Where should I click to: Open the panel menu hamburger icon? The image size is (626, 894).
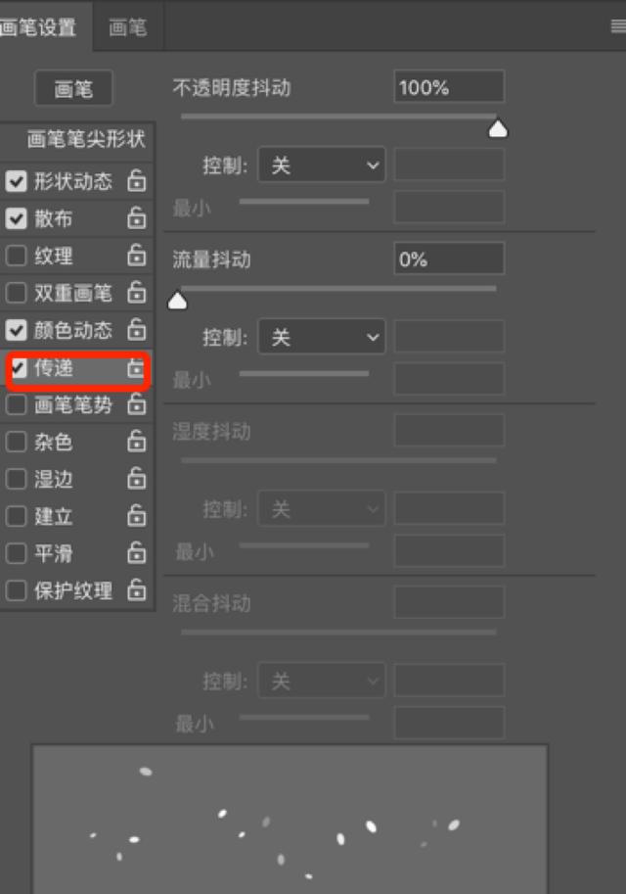tap(618, 26)
